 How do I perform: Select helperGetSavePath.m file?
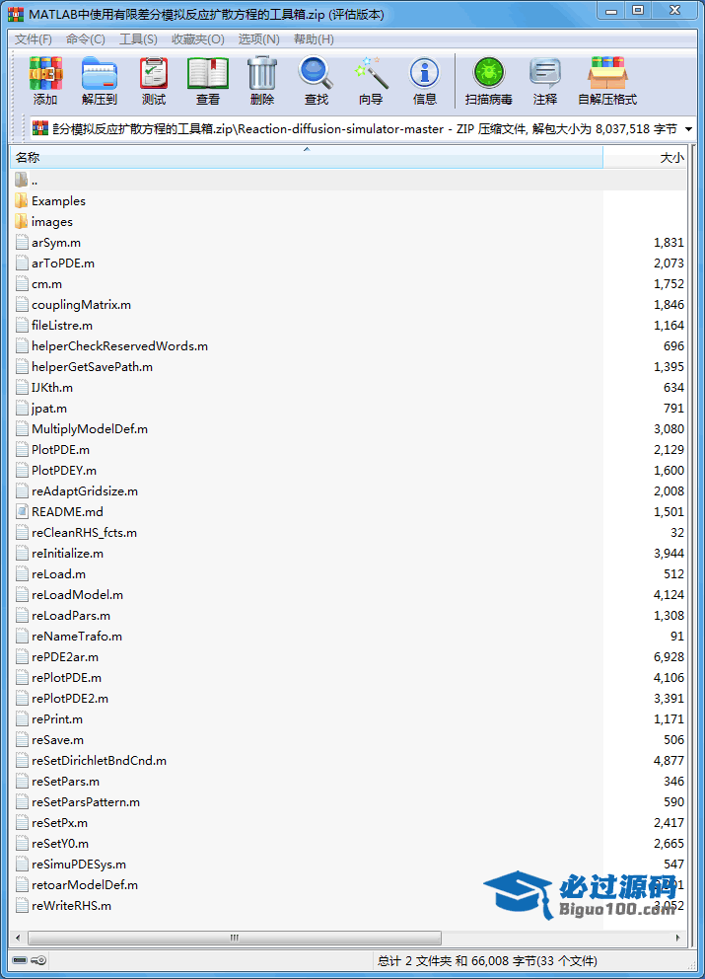pos(92,366)
